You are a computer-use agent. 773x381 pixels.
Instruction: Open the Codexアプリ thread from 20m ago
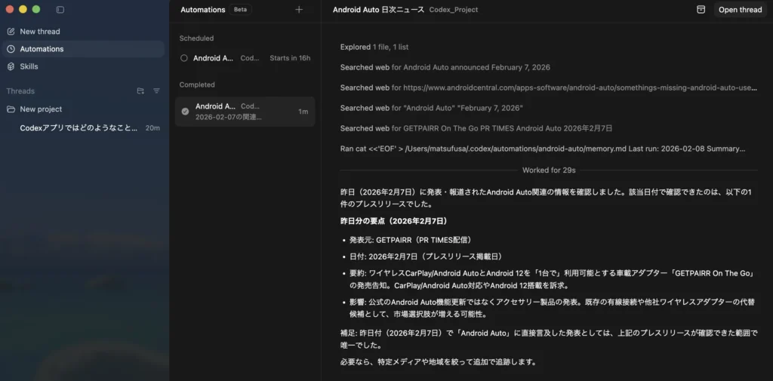[79, 128]
